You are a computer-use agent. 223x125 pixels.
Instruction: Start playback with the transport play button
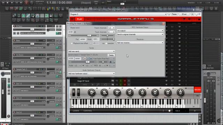[x=12, y=2]
